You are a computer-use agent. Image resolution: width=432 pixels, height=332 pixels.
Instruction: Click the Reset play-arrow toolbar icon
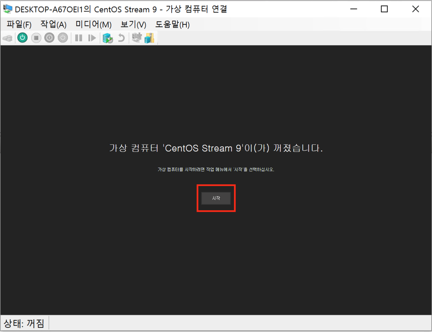(x=92, y=38)
